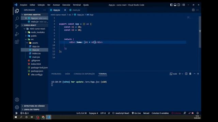Open Customize Layout icon
This screenshot has width=218, height=122.
[184, 5]
